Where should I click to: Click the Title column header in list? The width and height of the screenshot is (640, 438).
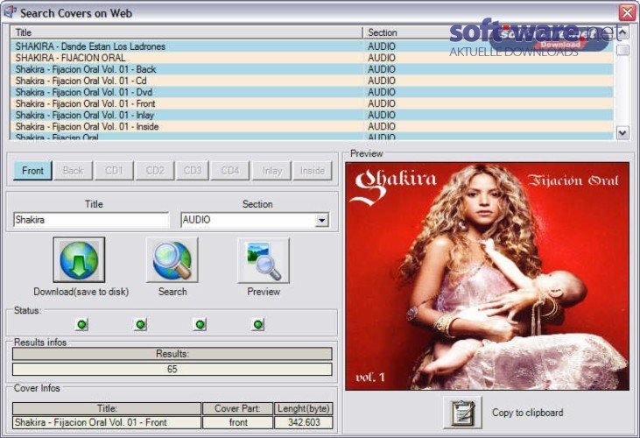(x=186, y=32)
